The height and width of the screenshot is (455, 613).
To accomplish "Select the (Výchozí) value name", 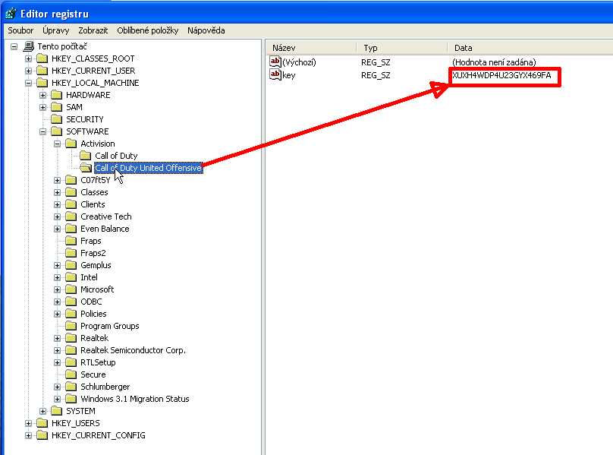I will 299,62.
